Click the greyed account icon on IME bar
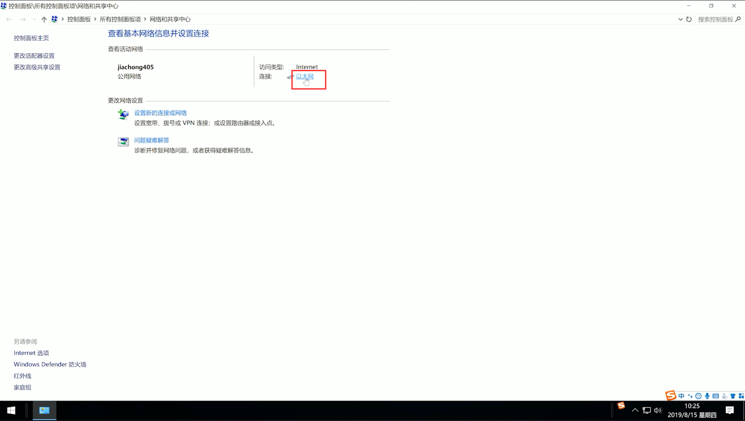 pos(724,396)
